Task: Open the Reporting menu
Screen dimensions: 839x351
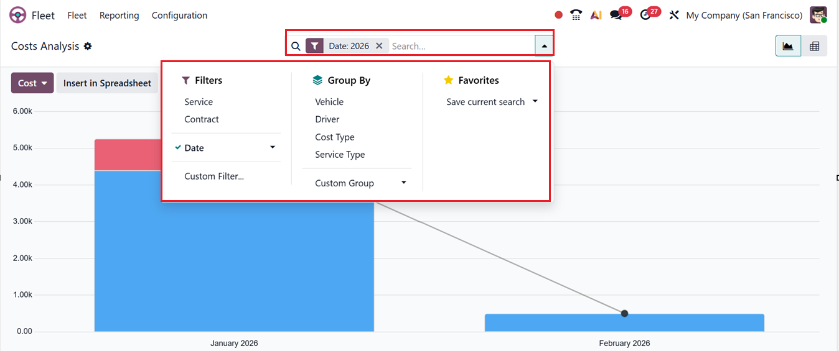Action: pos(119,16)
